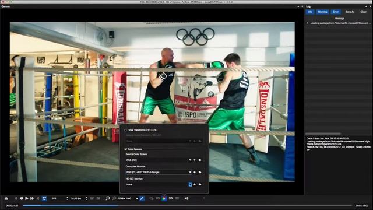Click the subtitles speech bubble icon
Viewport: 373px width, 210px height.
tap(152, 198)
